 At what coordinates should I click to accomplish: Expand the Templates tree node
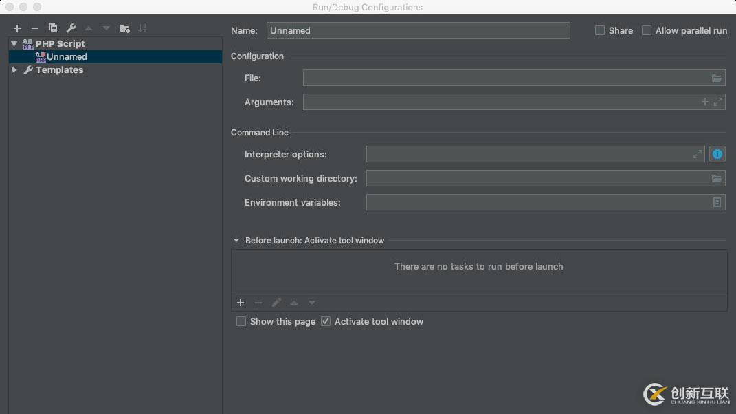[14, 70]
